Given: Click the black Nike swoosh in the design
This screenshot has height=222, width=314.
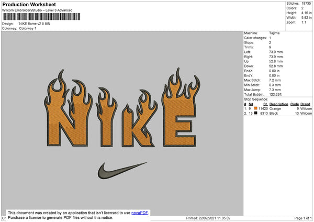Looking at the screenshot, I should pos(122,170).
